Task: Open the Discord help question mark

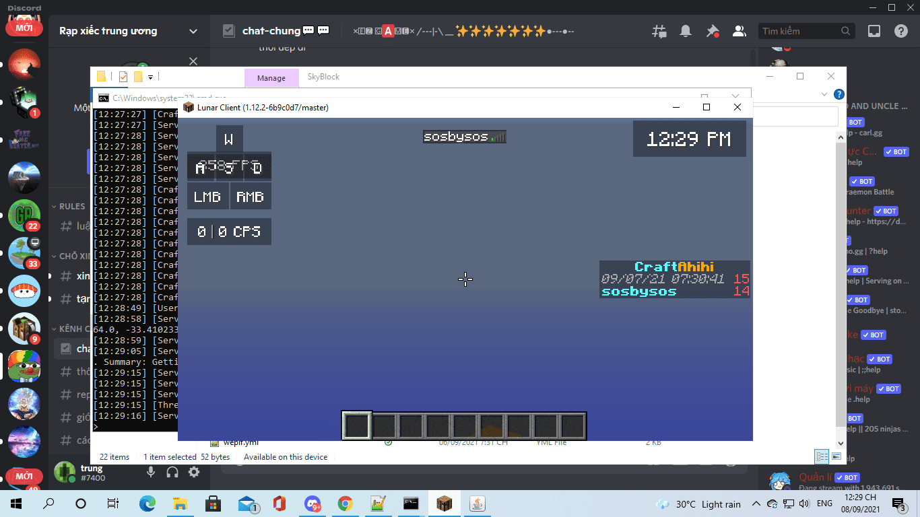Action: click(901, 31)
